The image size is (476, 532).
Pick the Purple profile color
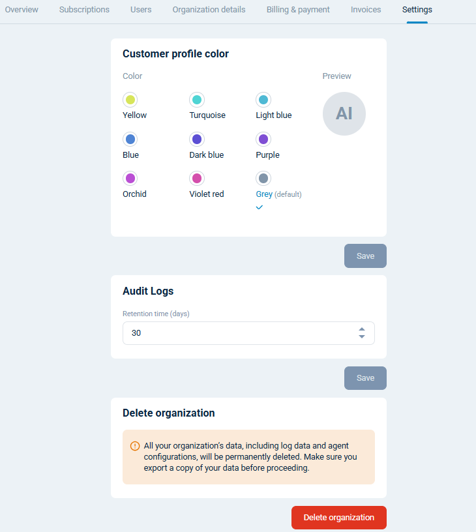click(263, 139)
